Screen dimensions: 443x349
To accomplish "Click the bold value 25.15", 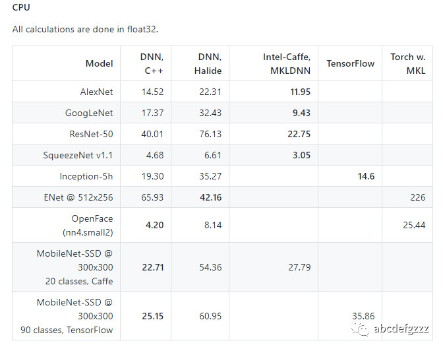I will click(153, 316).
